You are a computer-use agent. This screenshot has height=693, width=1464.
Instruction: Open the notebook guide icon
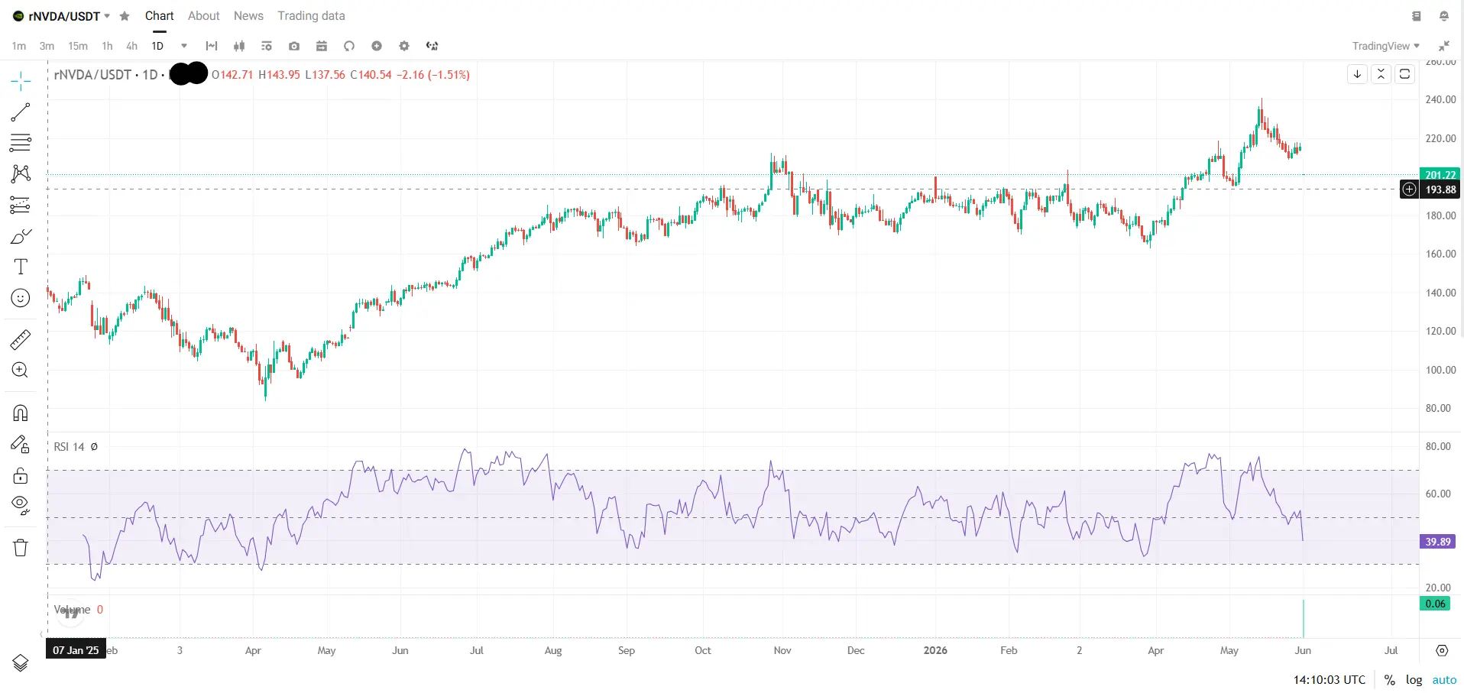[1417, 16]
